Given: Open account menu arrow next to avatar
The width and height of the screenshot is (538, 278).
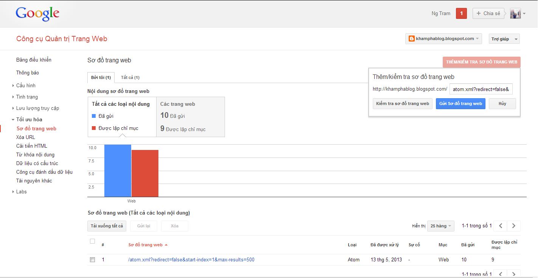Looking at the screenshot, I should click(524, 14).
